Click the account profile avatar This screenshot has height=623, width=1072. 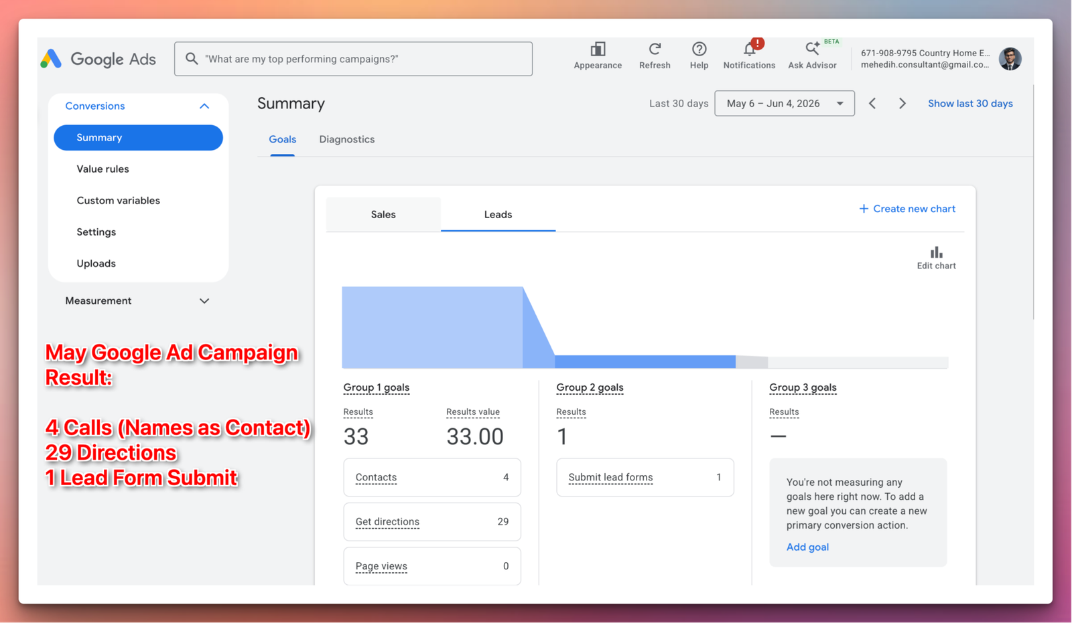[1010, 59]
